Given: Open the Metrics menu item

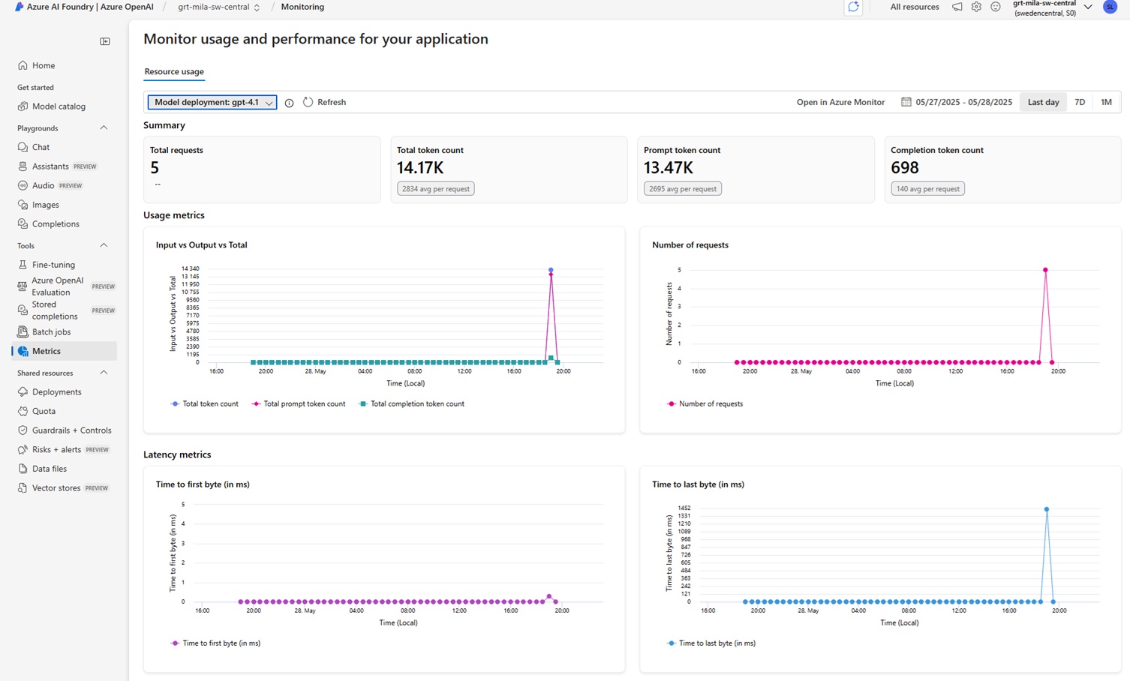Looking at the screenshot, I should tap(65, 351).
